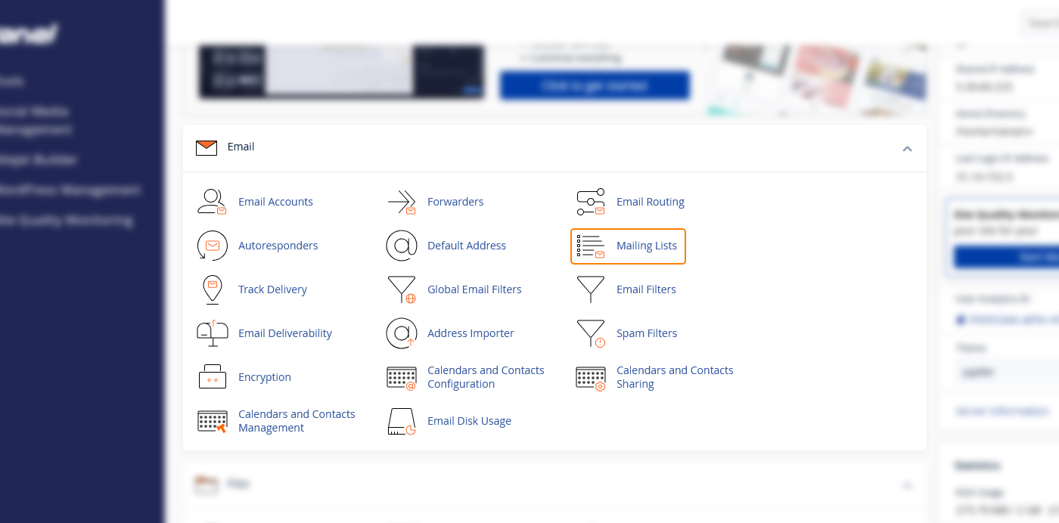This screenshot has height=523, width=1059.
Task: Open the Autoresponders icon
Action: [x=212, y=246]
